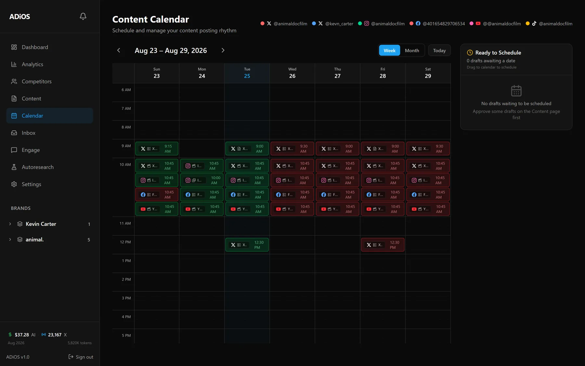Click the Autoresearch flask icon

[x=14, y=167]
